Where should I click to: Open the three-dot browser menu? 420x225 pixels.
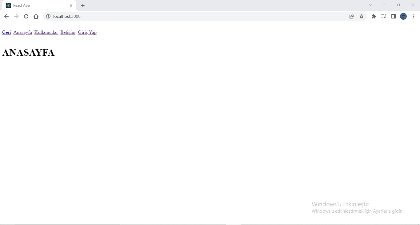point(413,16)
